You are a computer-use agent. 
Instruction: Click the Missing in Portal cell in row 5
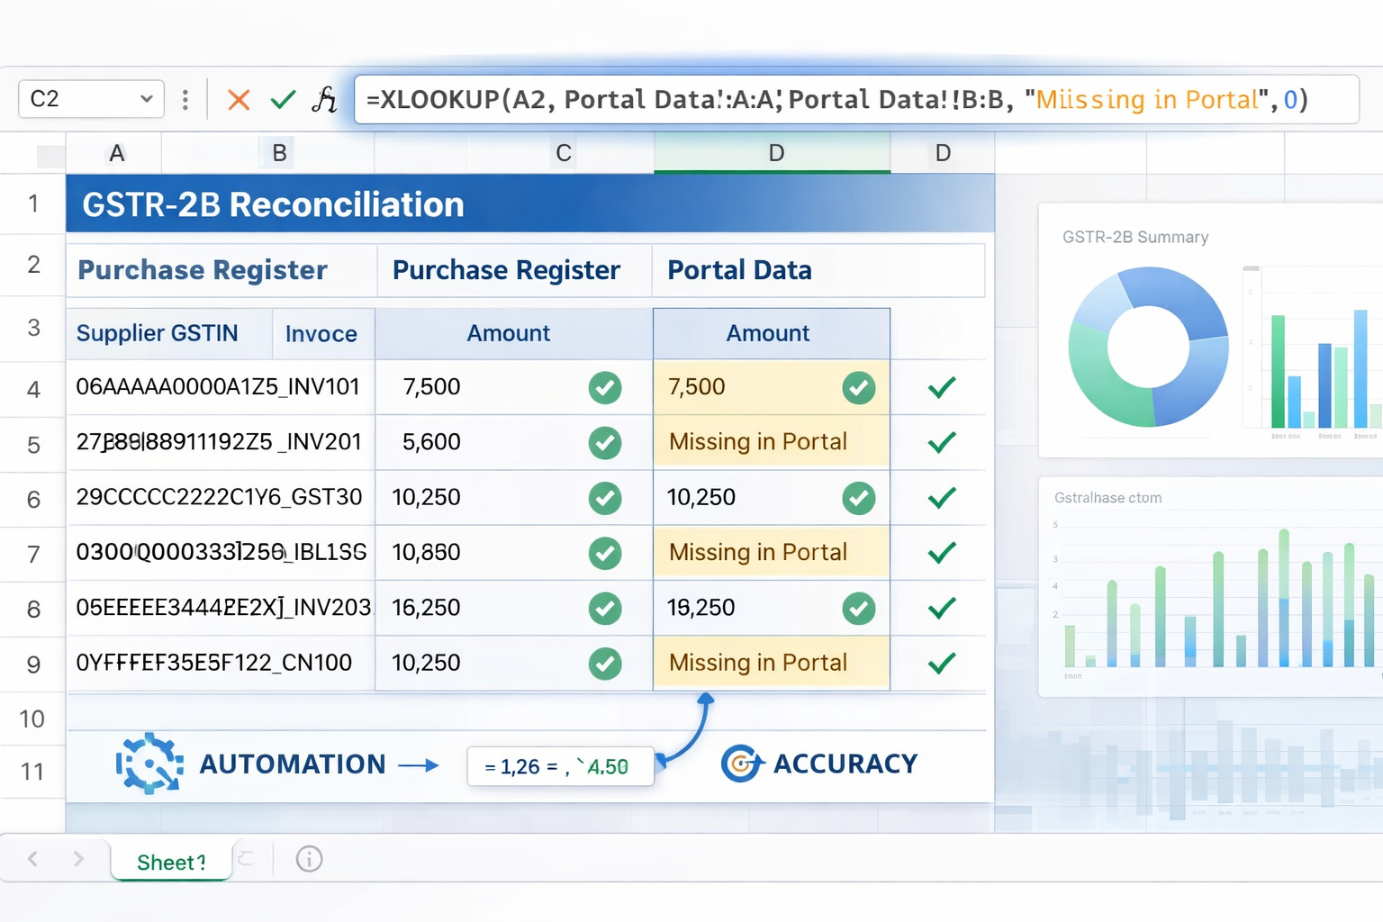coord(770,441)
